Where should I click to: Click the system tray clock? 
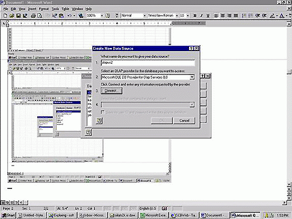[x=282, y=215]
